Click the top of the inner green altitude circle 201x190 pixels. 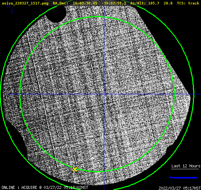click(x=97, y=17)
